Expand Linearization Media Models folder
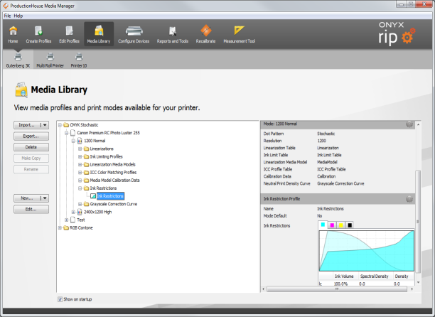The height and width of the screenshot is (317, 435). coord(80,164)
